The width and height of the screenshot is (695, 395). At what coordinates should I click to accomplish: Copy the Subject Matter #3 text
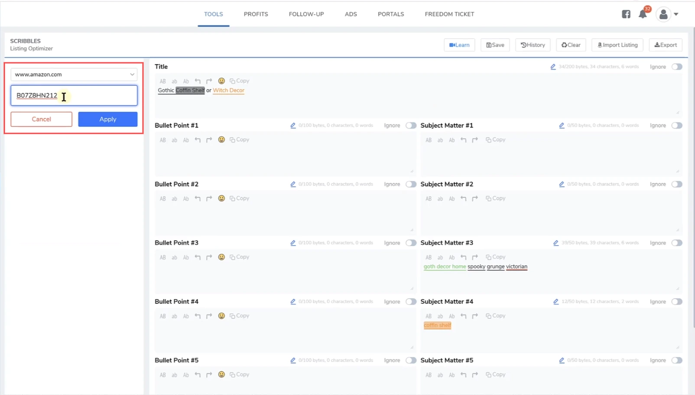(495, 257)
